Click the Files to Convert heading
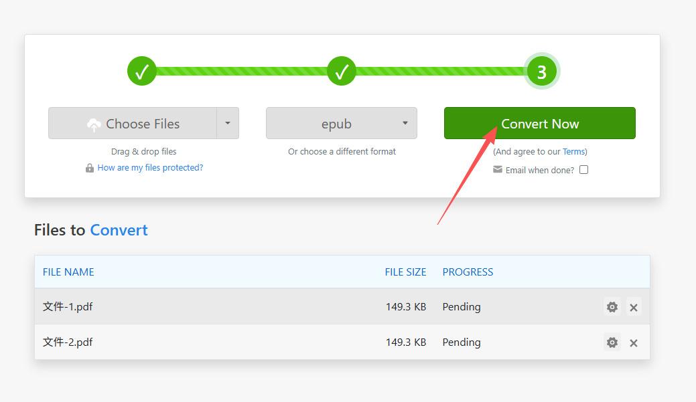Viewport: 696px width, 402px height. click(x=91, y=230)
